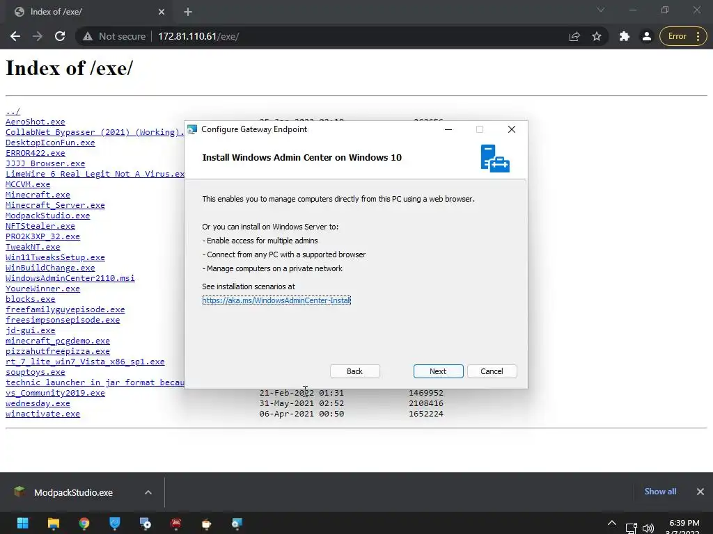Screen dimensions: 713x534
Task: Open volume control in system tray
Action: click(x=648, y=528)
